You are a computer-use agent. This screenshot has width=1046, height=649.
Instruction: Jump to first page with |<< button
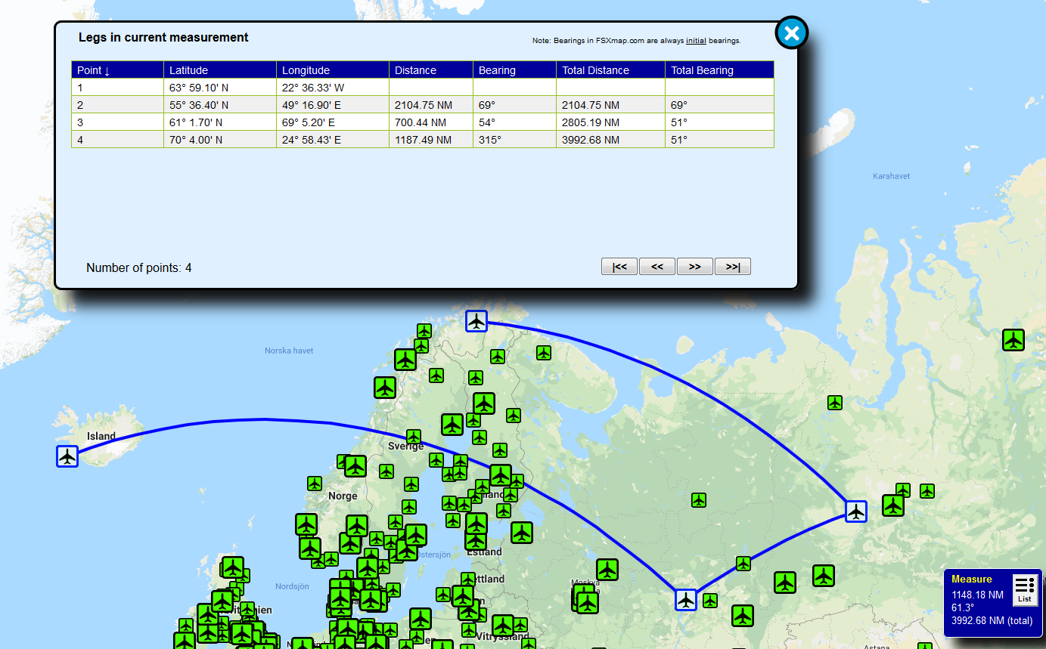click(x=619, y=267)
